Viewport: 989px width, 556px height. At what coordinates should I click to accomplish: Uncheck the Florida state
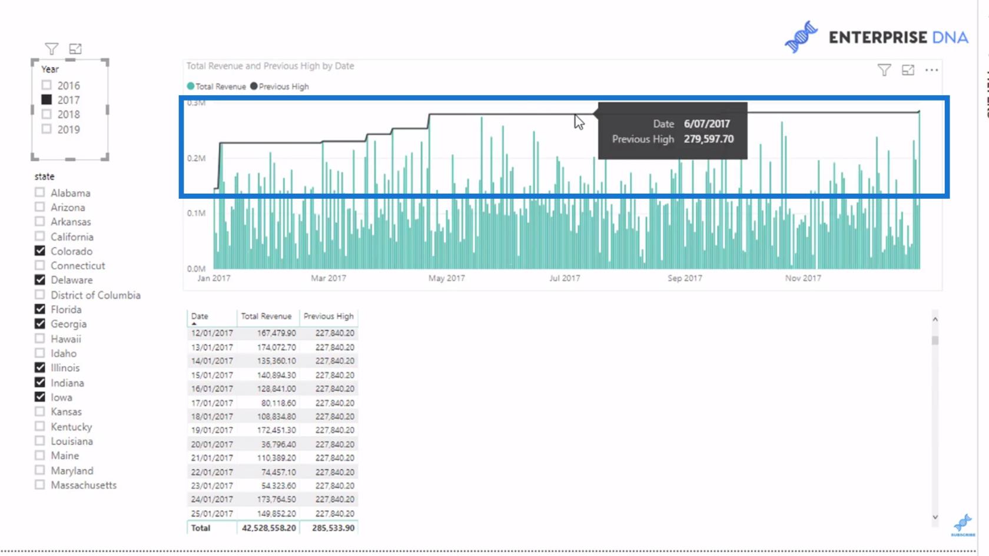pyautogui.click(x=39, y=309)
